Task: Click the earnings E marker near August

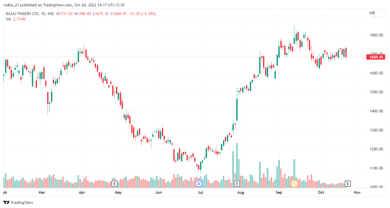Action: (x=237, y=184)
